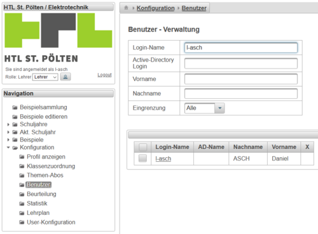This screenshot has width=318, height=234.
Task: Click the Schuljahre label in navigation
Action: tap(34, 124)
